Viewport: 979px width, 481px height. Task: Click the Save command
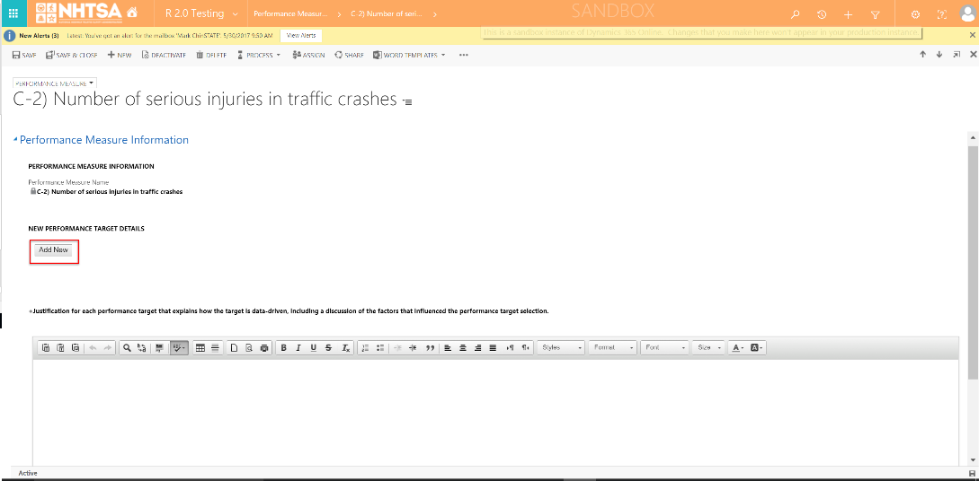click(24, 55)
